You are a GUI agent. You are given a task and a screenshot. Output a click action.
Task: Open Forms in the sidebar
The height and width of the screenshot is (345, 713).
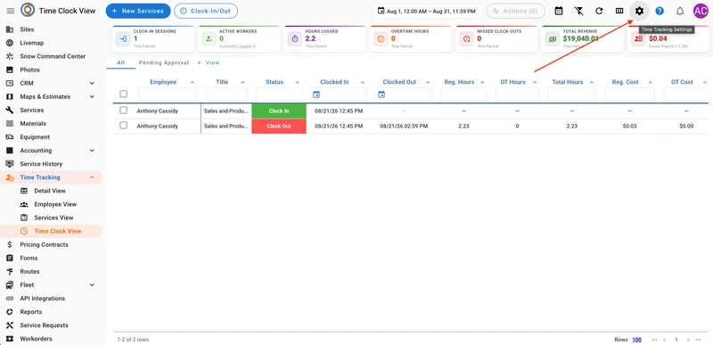pos(29,258)
